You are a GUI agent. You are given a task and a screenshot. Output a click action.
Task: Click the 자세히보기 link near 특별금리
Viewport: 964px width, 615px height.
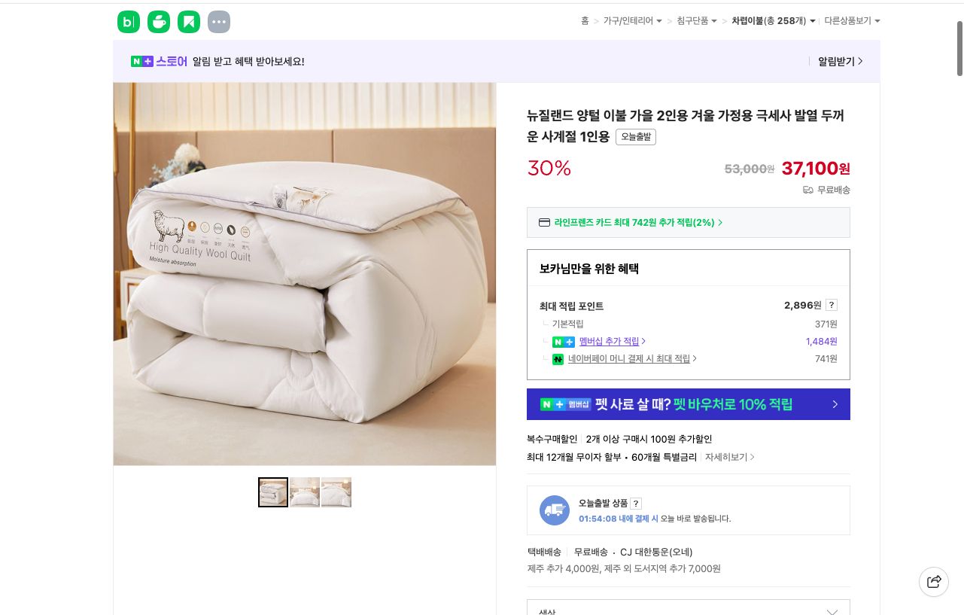coord(726,457)
